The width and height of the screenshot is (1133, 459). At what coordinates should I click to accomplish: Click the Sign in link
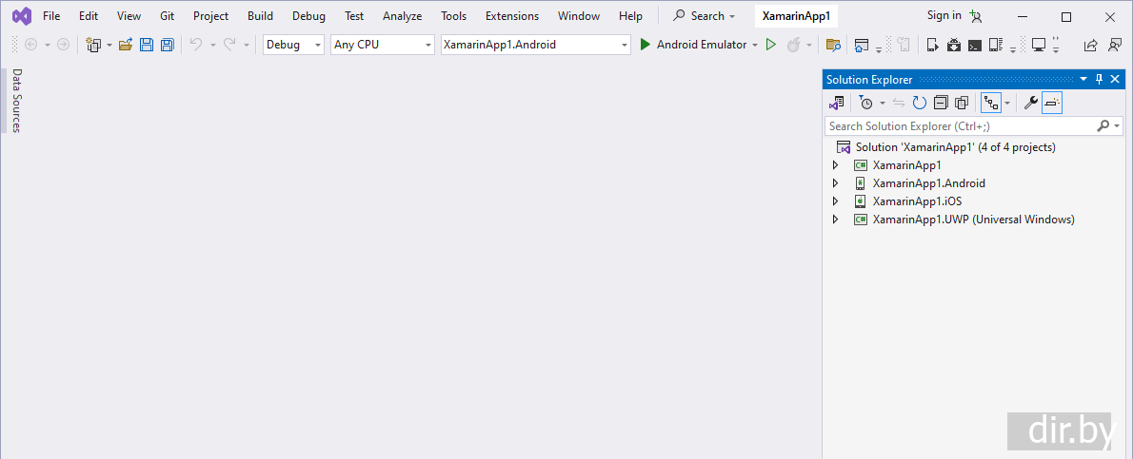944,15
